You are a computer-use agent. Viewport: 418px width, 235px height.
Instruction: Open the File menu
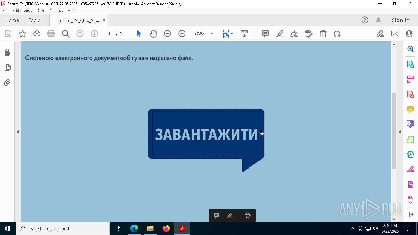[x=5, y=11]
